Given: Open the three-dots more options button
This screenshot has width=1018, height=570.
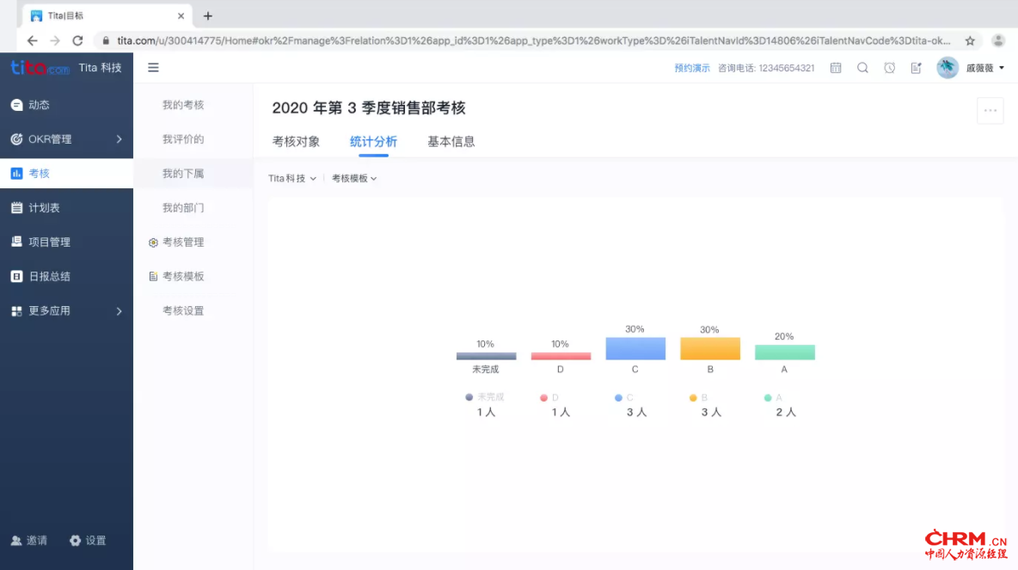Looking at the screenshot, I should pos(990,111).
